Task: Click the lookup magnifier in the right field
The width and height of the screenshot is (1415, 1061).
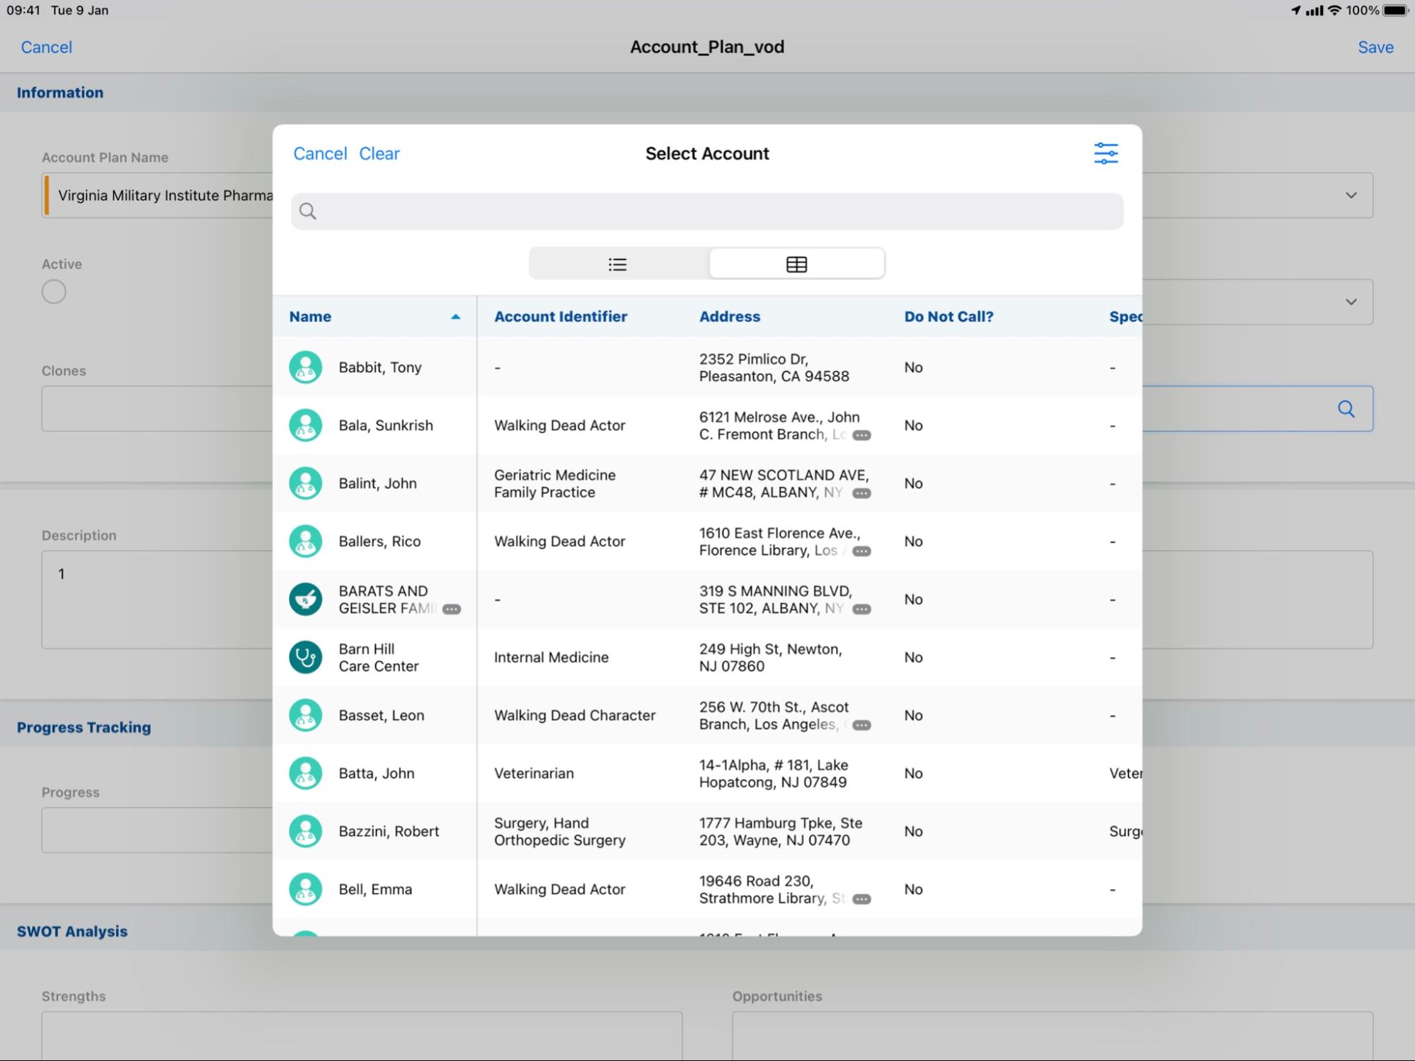Action: click(x=1346, y=409)
